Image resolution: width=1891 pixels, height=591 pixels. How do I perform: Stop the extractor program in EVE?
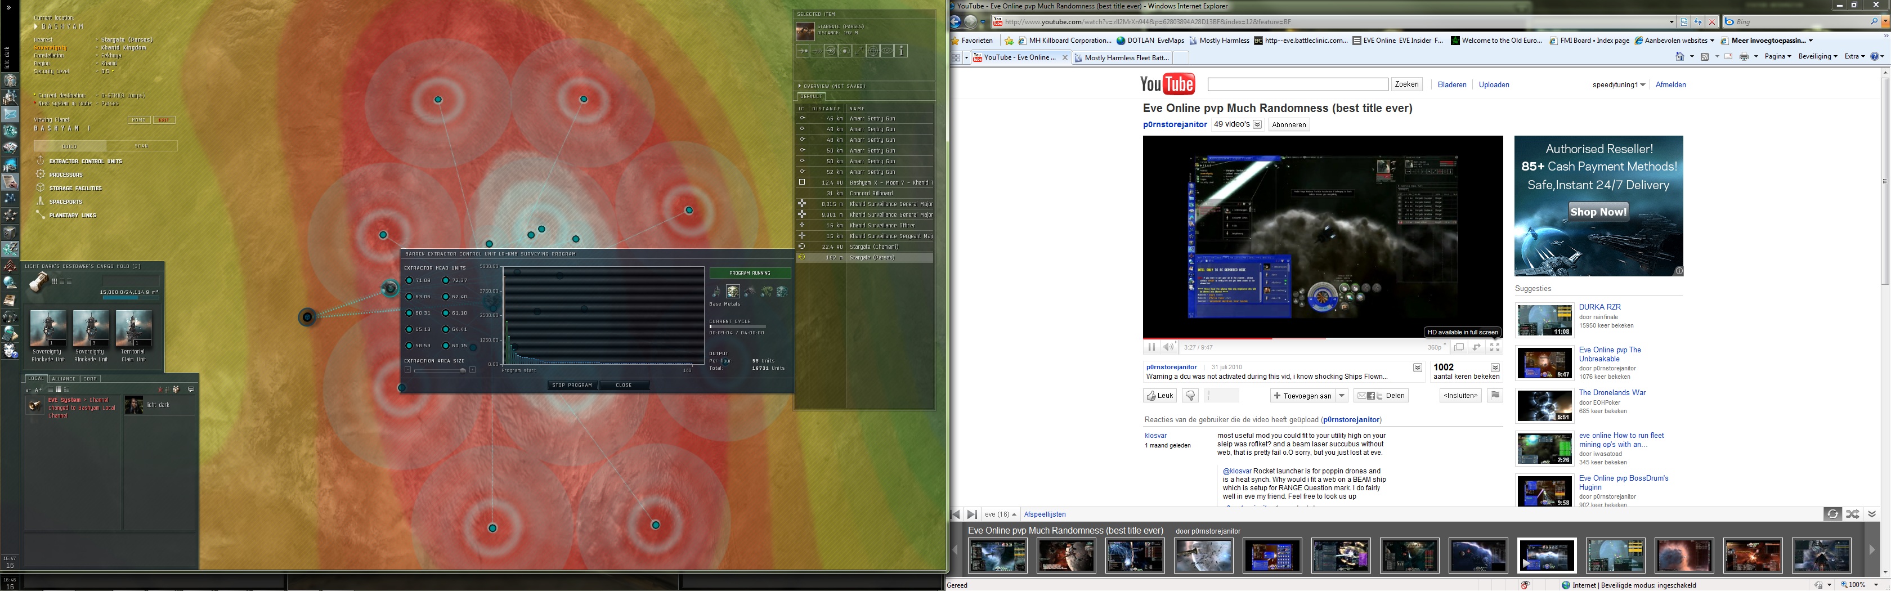[572, 384]
